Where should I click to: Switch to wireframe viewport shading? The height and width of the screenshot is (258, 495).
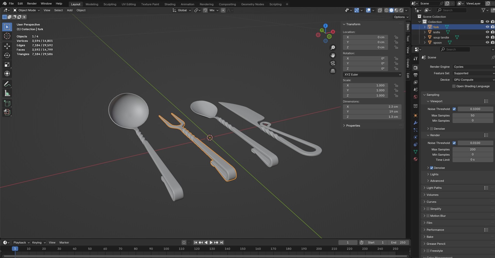[x=386, y=10]
